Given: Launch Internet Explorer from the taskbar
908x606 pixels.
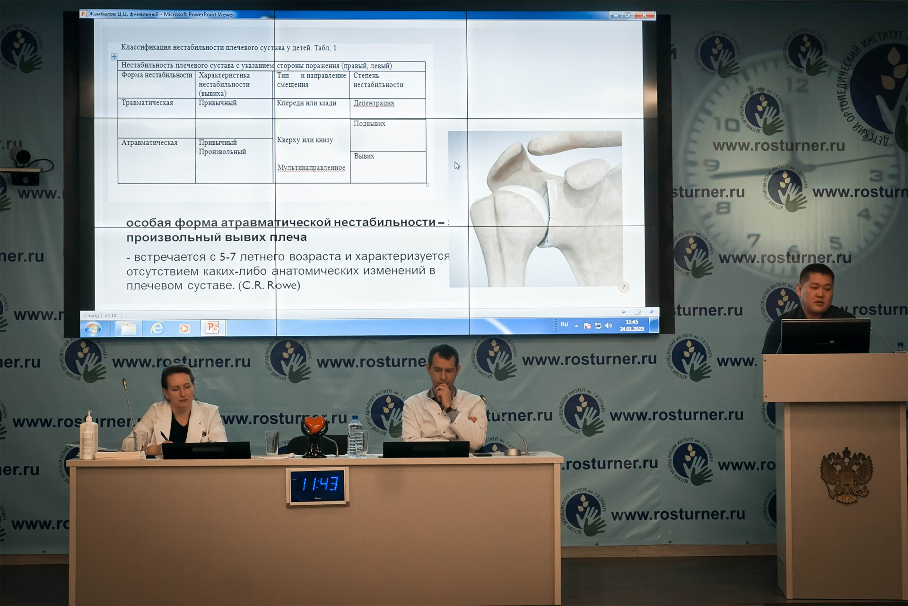Looking at the screenshot, I should [157, 328].
